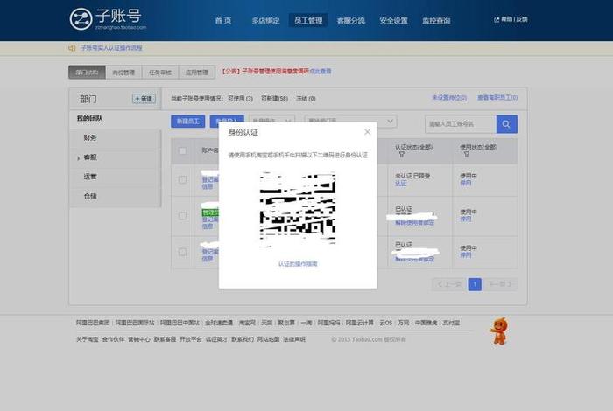Image resolution: width=613 pixels, height=411 pixels.
Task: Close the 身份认证 dialog with the X
Action: (367, 132)
